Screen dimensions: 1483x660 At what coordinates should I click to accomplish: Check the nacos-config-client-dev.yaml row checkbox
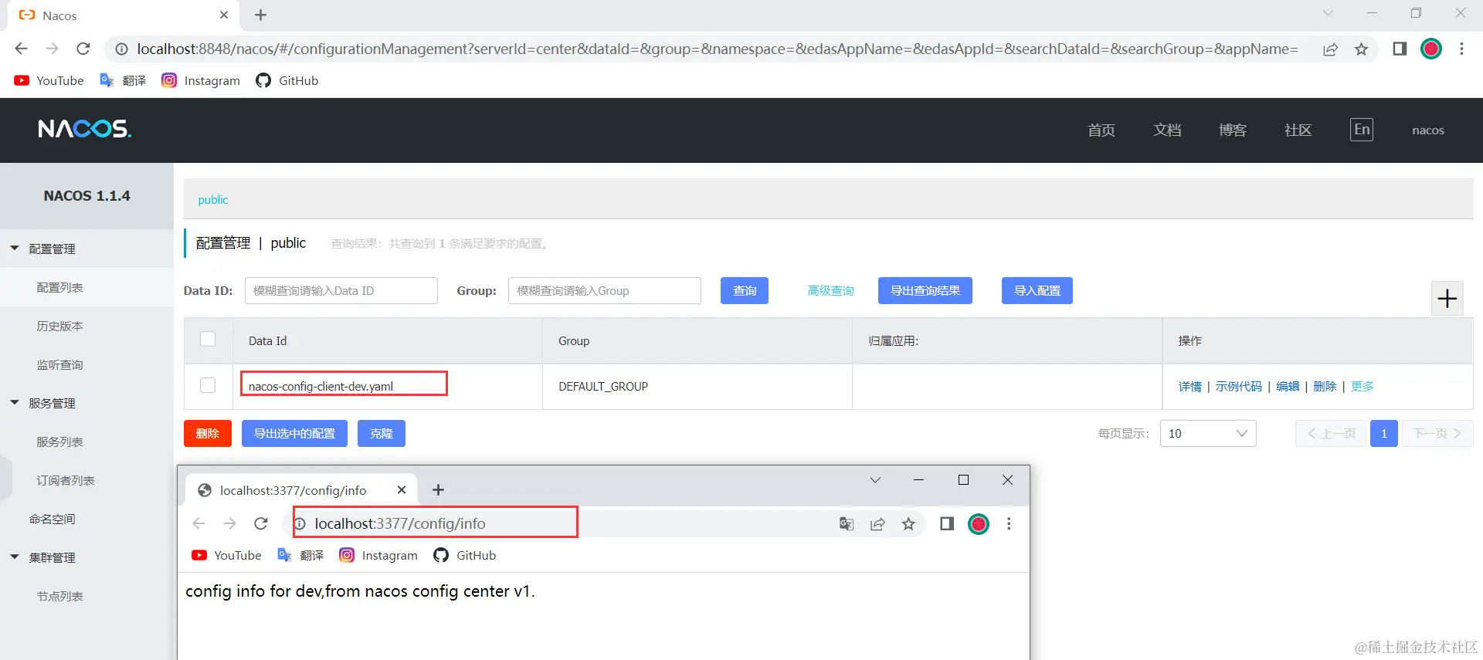point(208,385)
